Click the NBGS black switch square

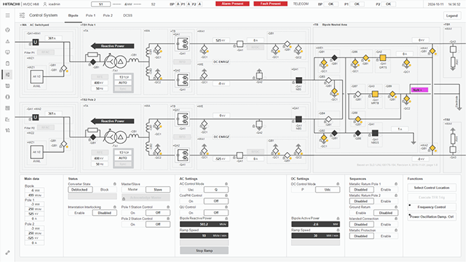(x=375, y=133)
